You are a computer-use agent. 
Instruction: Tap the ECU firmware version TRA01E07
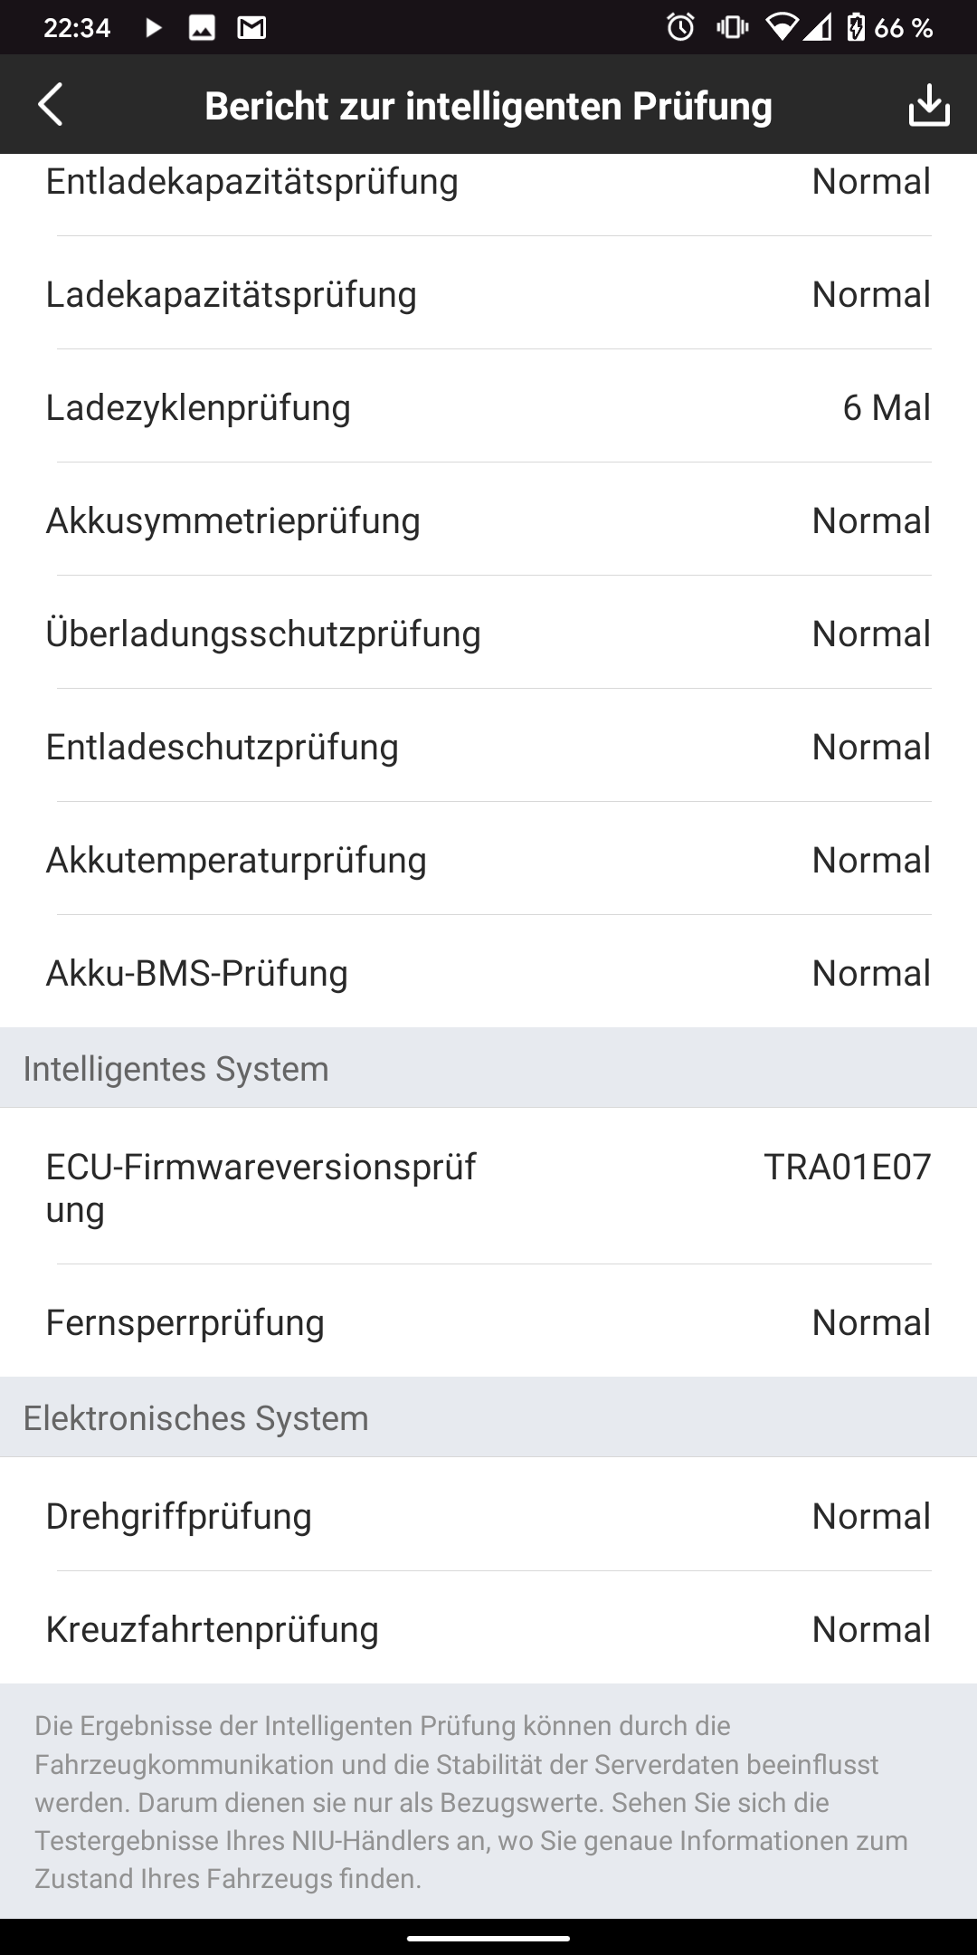point(847,1168)
